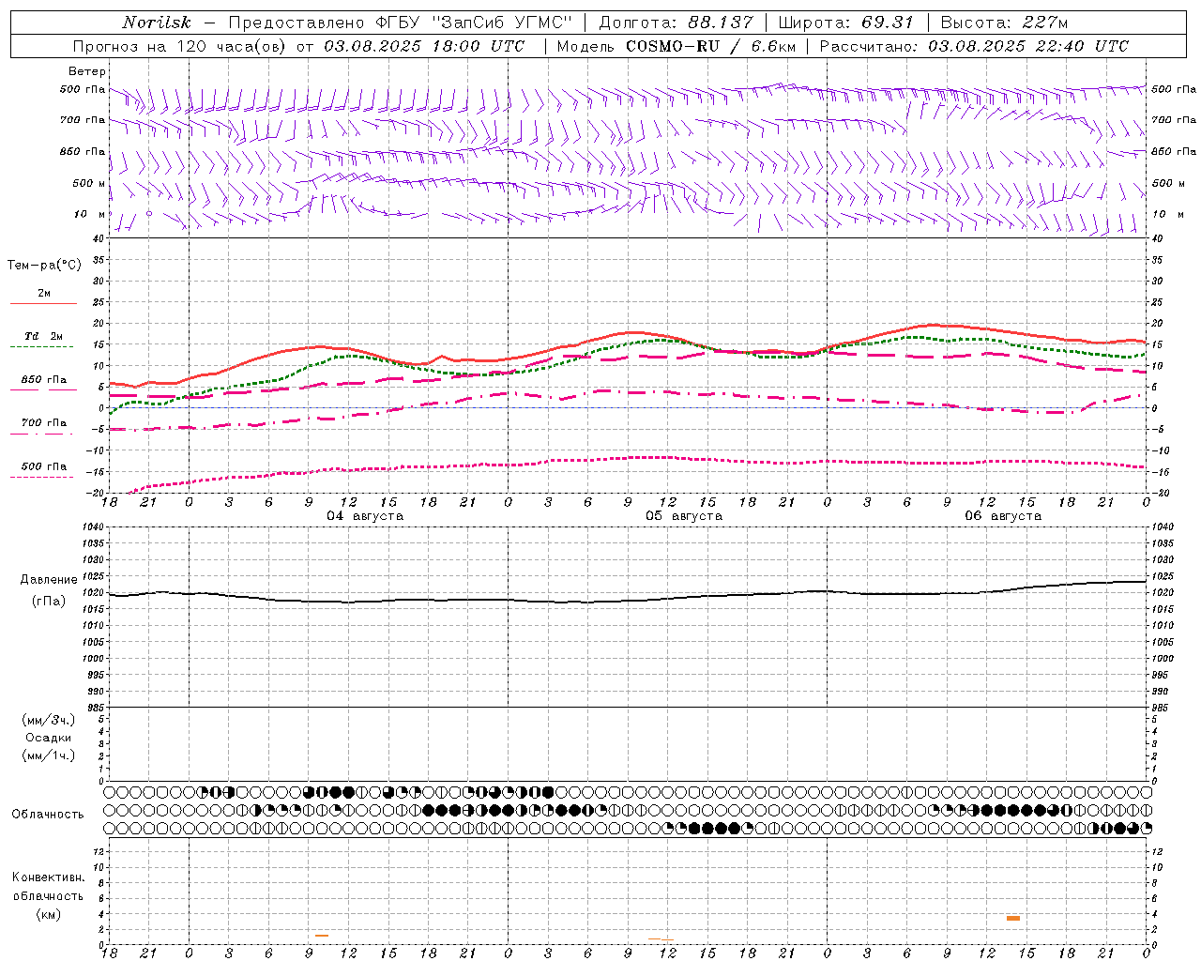This screenshot has height=961, width=1201.
Task: Click the '(мм/1ч.)' precipitation unit label
Action: (x=49, y=755)
